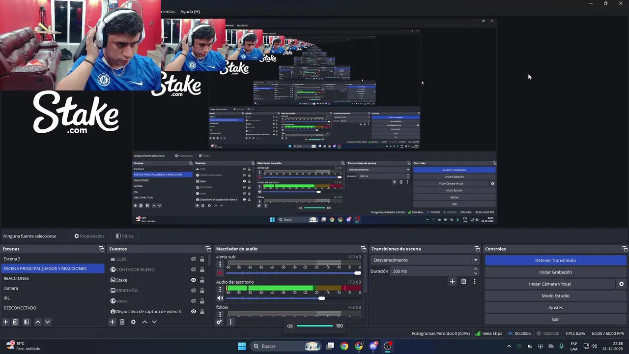Hide Dispositivo de captura de video 3
Viewport: 629px width, 354px height.
pyautogui.click(x=194, y=311)
